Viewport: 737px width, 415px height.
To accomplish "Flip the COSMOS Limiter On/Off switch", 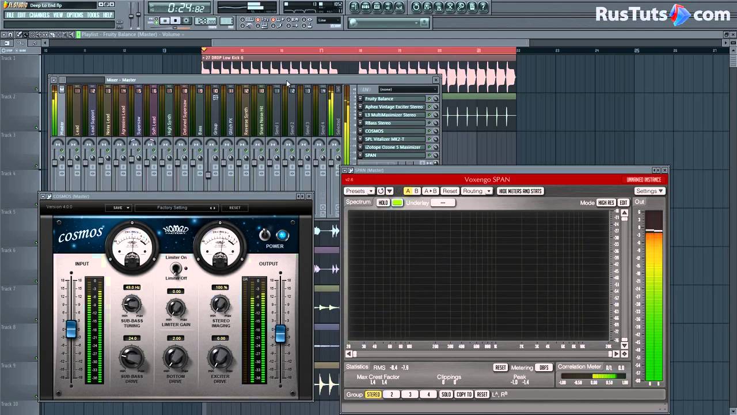I will pyautogui.click(x=176, y=268).
